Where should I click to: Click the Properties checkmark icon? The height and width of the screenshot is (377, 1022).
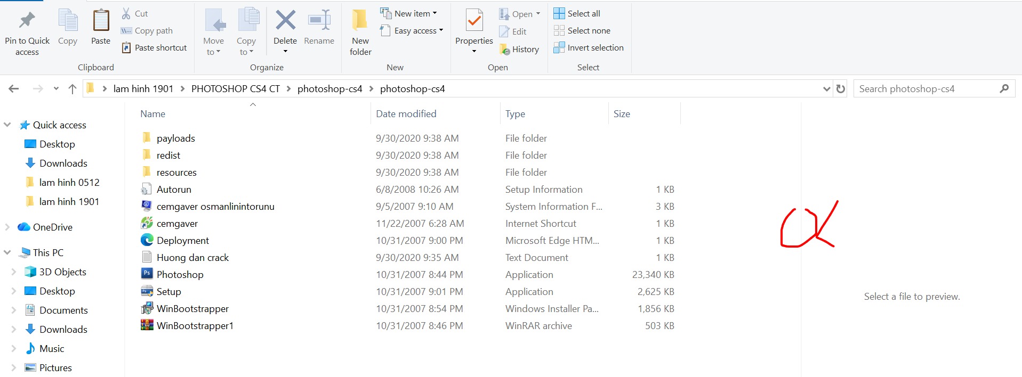(x=473, y=21)
